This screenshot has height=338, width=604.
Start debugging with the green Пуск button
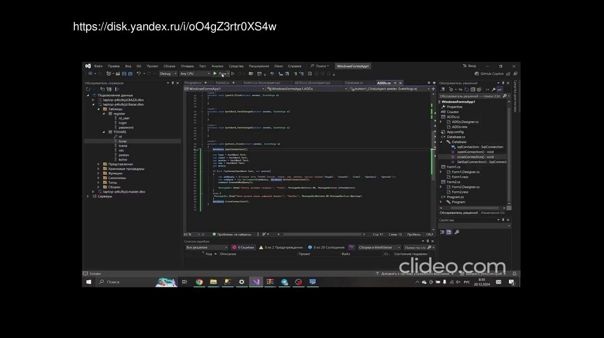click(221, 74)
